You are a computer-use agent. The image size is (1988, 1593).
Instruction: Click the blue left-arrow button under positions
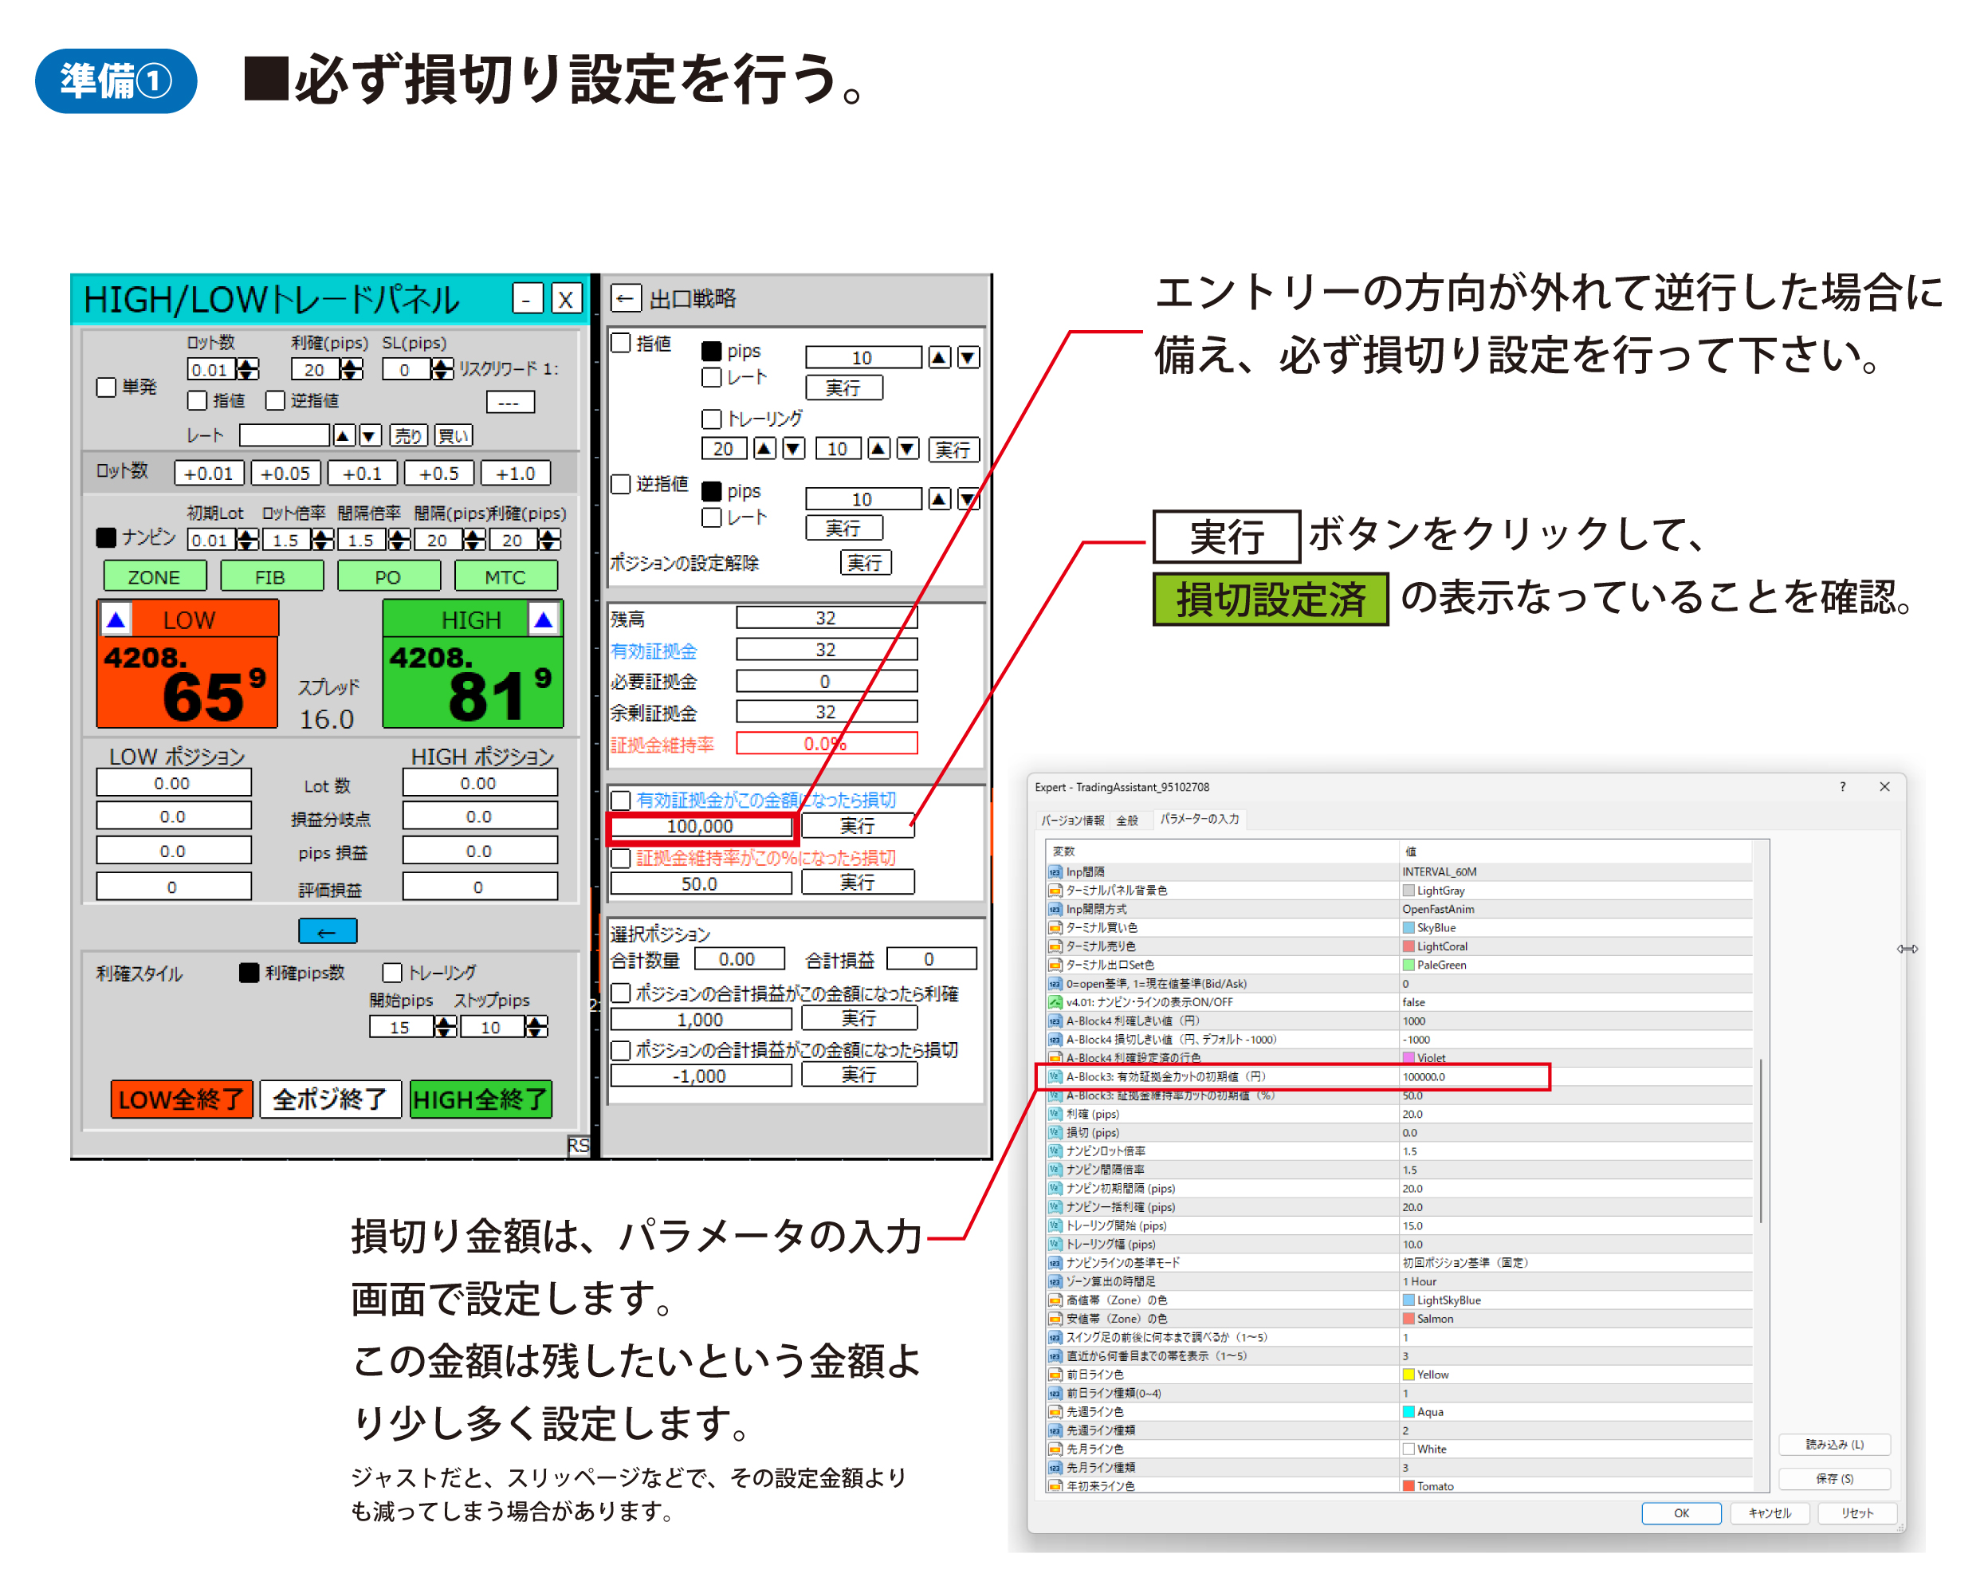pos(328,931)
